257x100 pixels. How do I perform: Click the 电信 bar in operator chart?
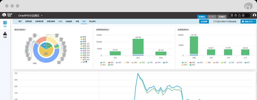coord(115,53)
